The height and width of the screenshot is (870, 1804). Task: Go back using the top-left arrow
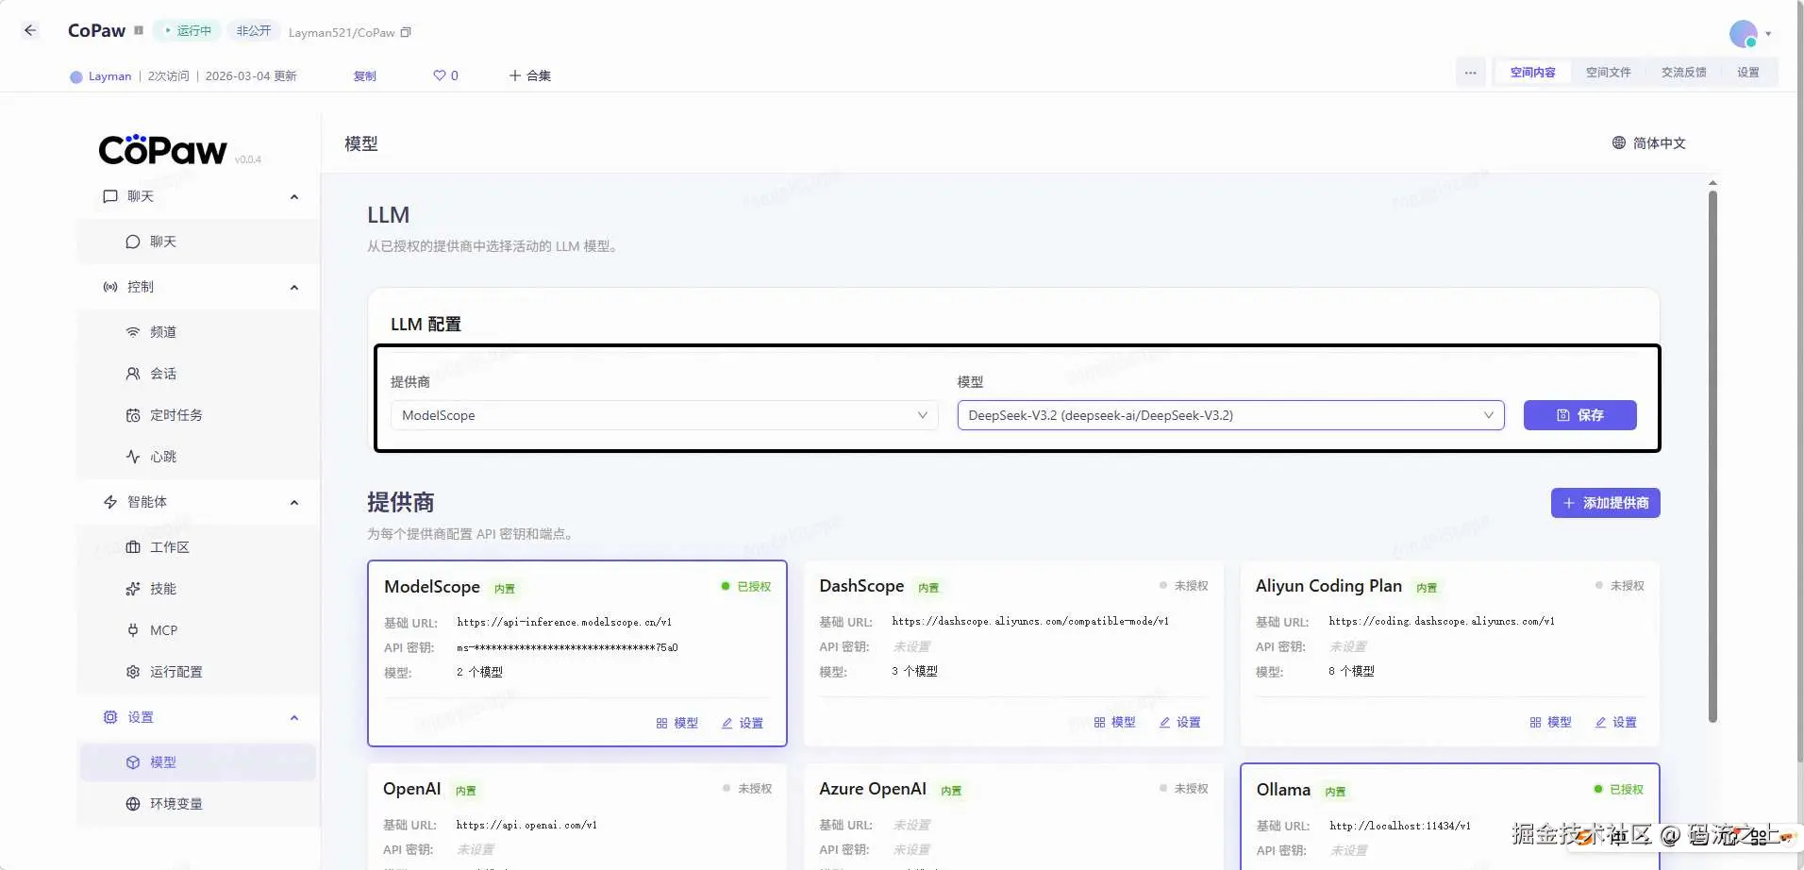(x=30, y=30)
